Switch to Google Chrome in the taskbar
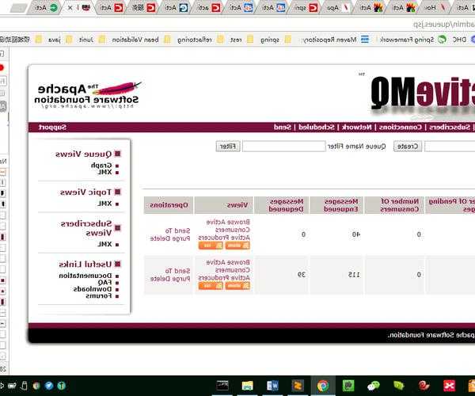Viewport: 475px width, 396px height. (323, 386)
